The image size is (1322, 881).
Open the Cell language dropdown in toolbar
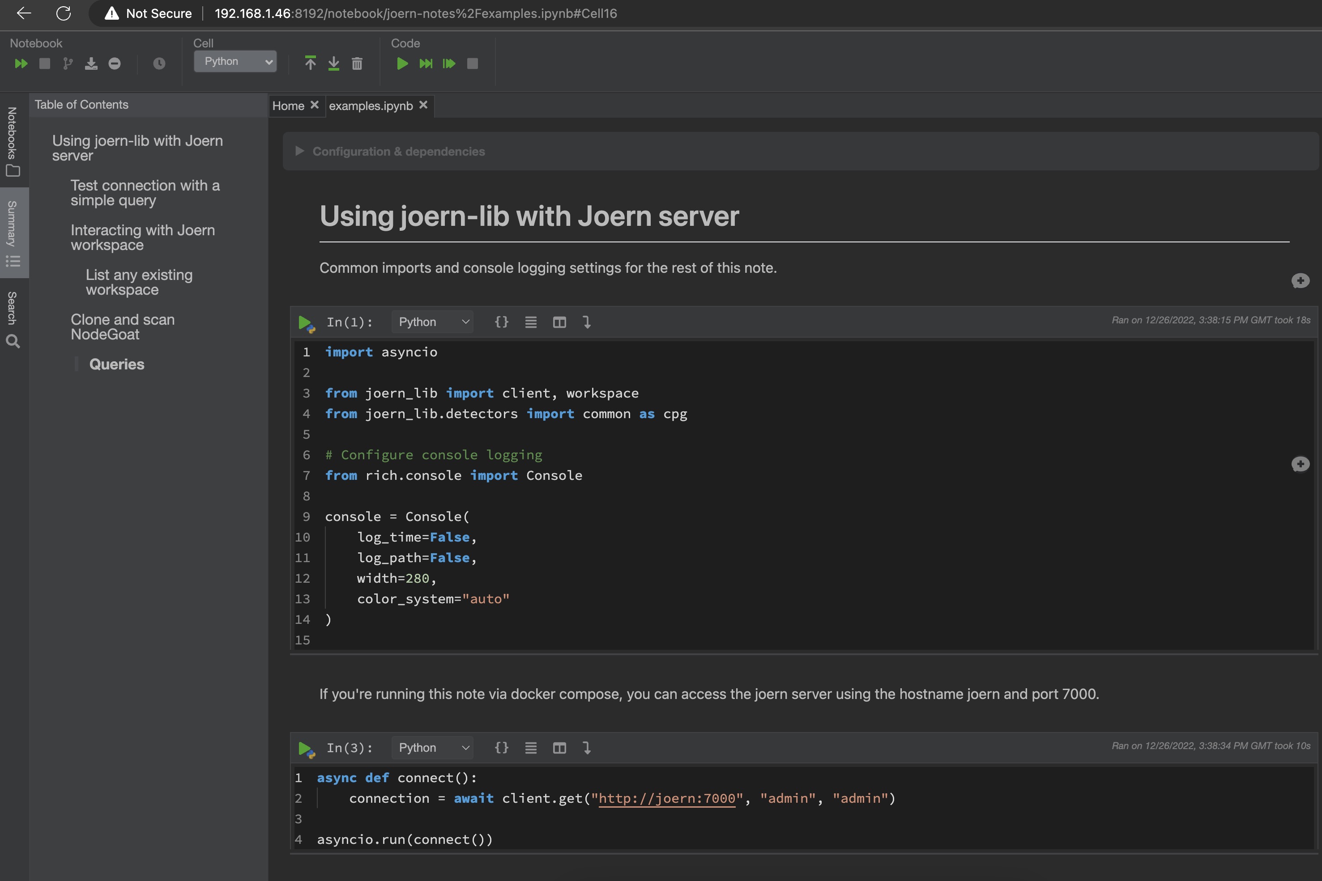(235, 61)
